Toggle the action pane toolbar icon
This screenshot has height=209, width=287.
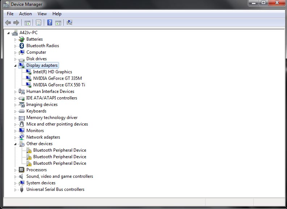[x=58, y=23]
